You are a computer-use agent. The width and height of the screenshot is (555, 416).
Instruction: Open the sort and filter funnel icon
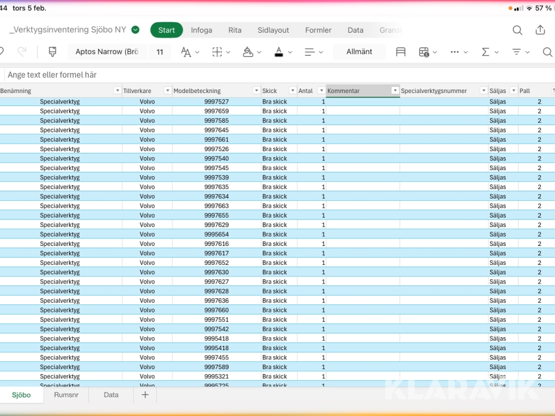pos(517,52)
